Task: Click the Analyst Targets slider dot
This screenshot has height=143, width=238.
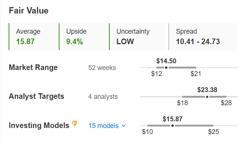Action: [207, 97]
